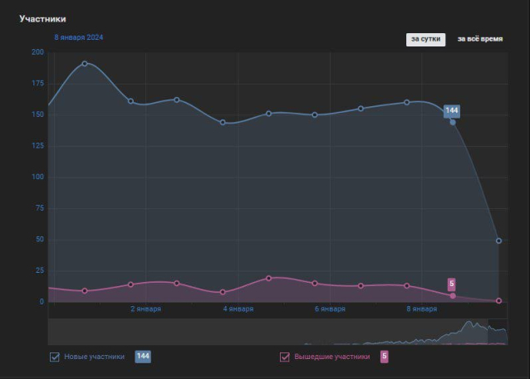Click the blue peak data point near 190
The image size is (530, 379).
(85, 64)
